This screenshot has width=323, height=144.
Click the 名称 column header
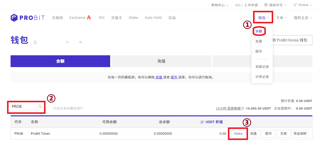click(34, 122)
